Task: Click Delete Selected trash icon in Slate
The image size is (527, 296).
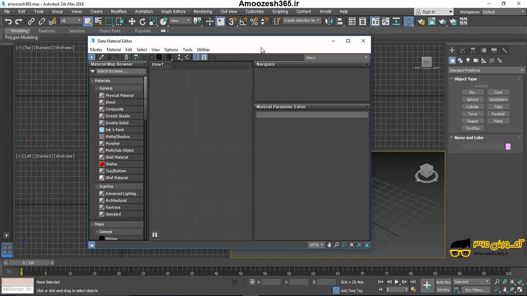Action: [126, 58]
